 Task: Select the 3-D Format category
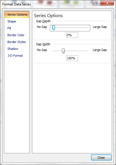pos(15,56)
